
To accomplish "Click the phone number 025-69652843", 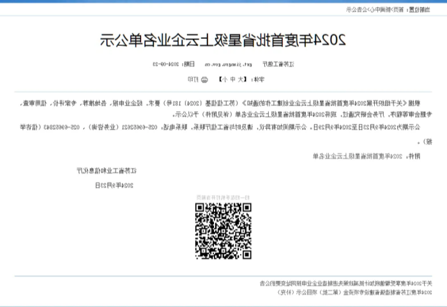I will click(61, 127).
